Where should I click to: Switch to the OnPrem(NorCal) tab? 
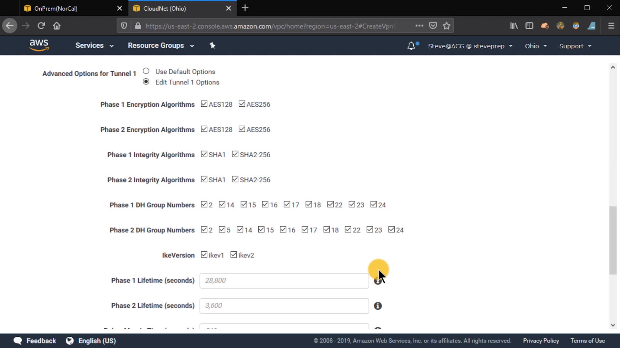pos(56,8)
